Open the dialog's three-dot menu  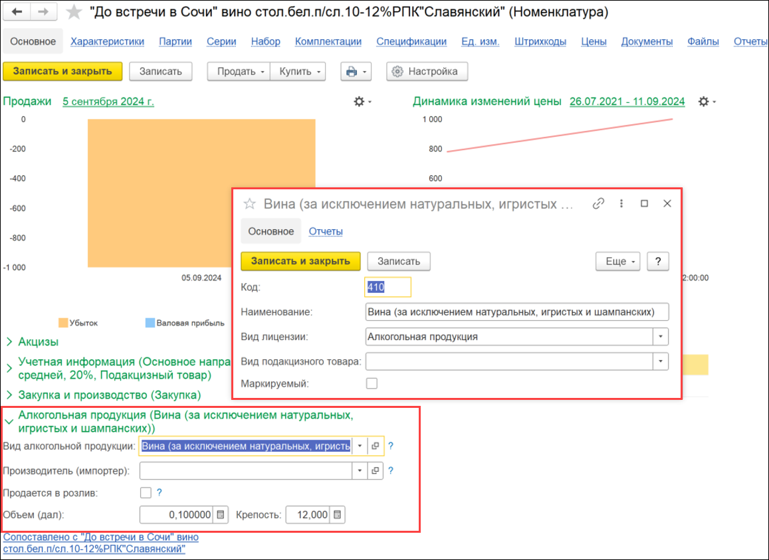621,203
